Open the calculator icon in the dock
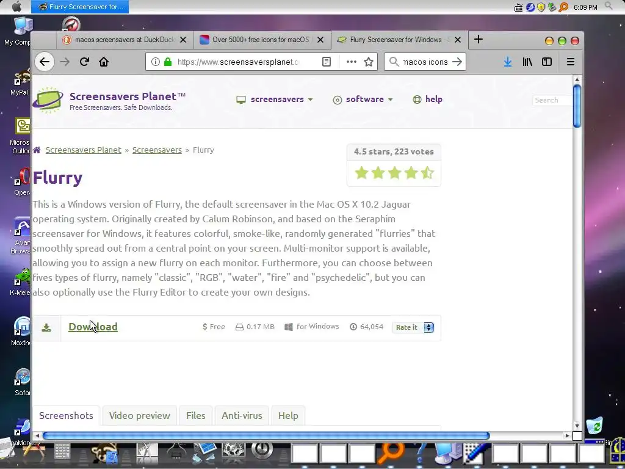This screenshot has width=625, height=469. [62, 453]
